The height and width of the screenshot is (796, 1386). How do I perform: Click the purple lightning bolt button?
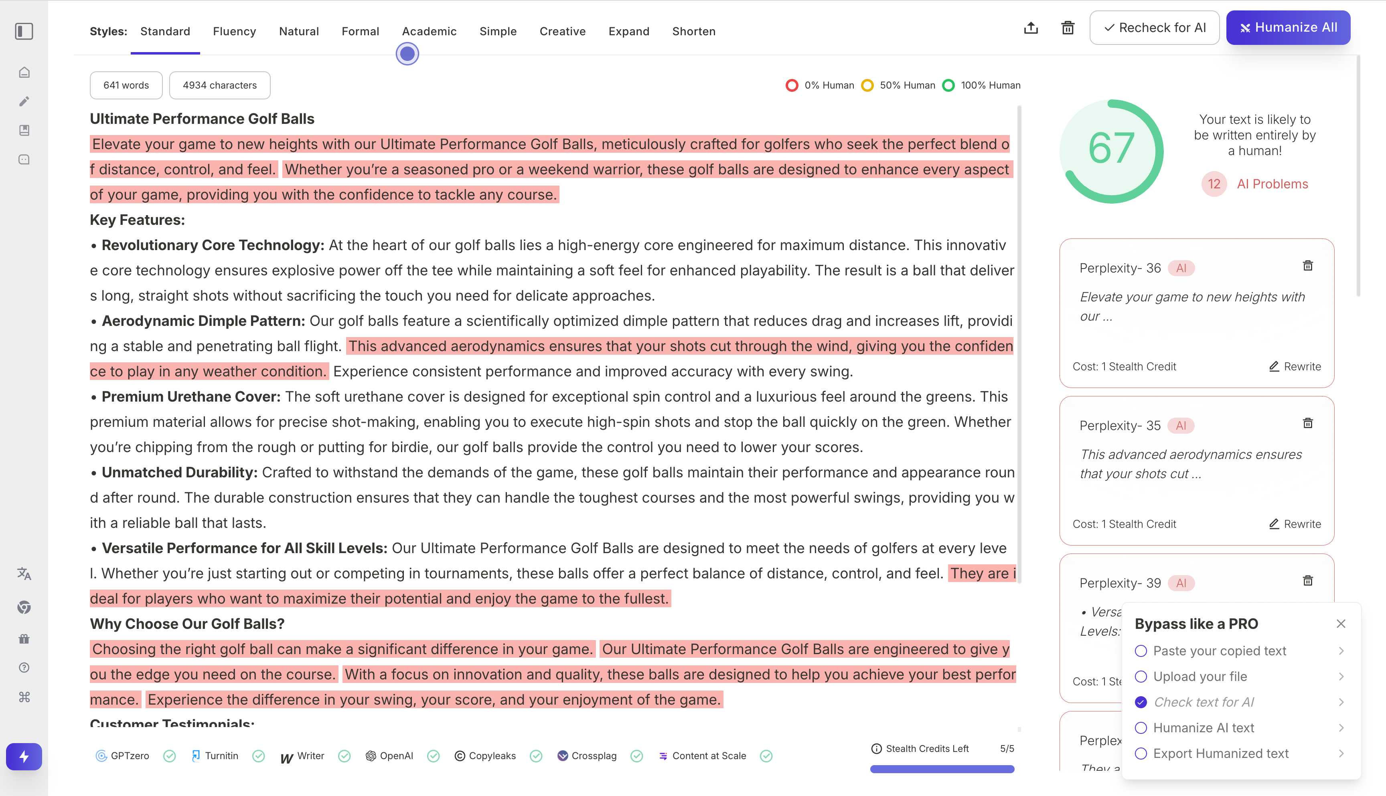[x=24, y=757]
